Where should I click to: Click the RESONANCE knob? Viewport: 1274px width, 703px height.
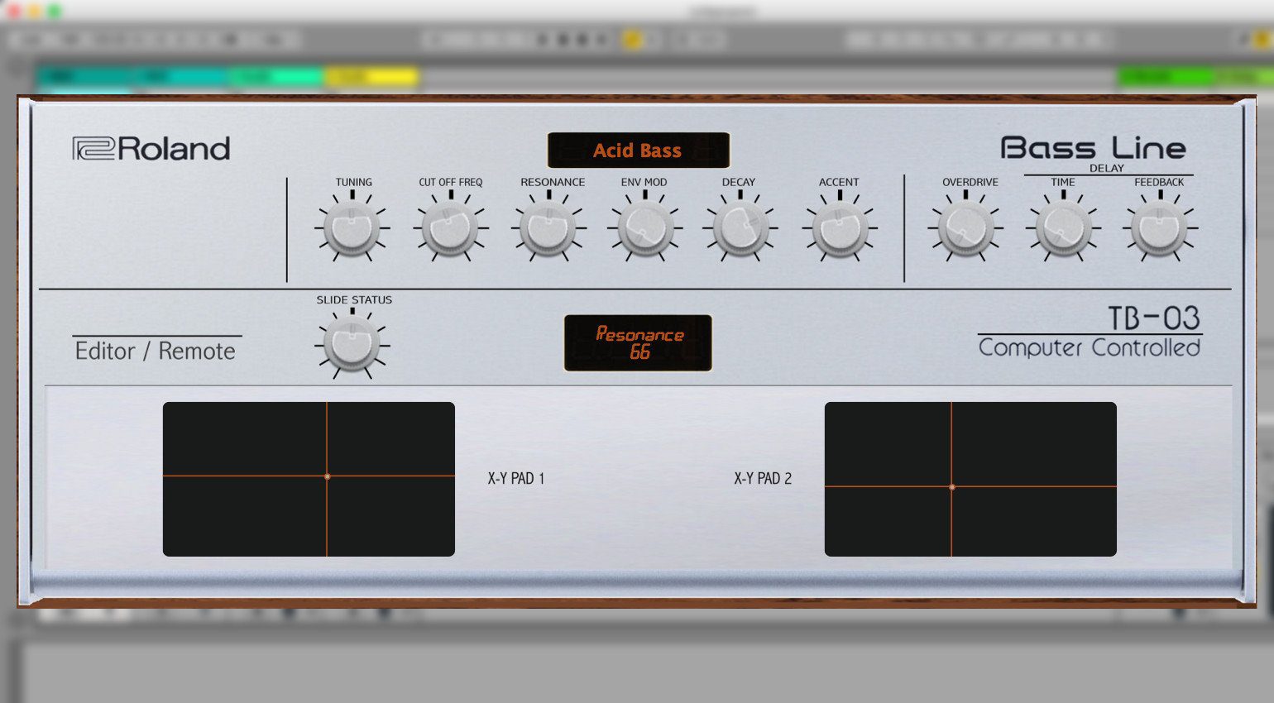pyautogui.click(x=548, y=227)
